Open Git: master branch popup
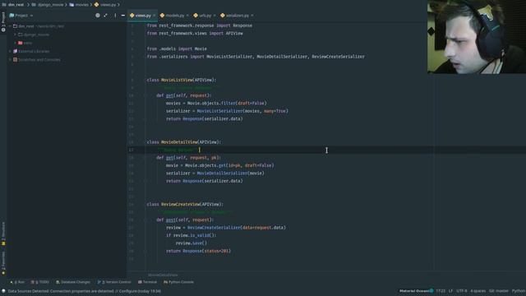Image resolution: width=526 pixels, height=296 pixels. (x=499, y=291)
